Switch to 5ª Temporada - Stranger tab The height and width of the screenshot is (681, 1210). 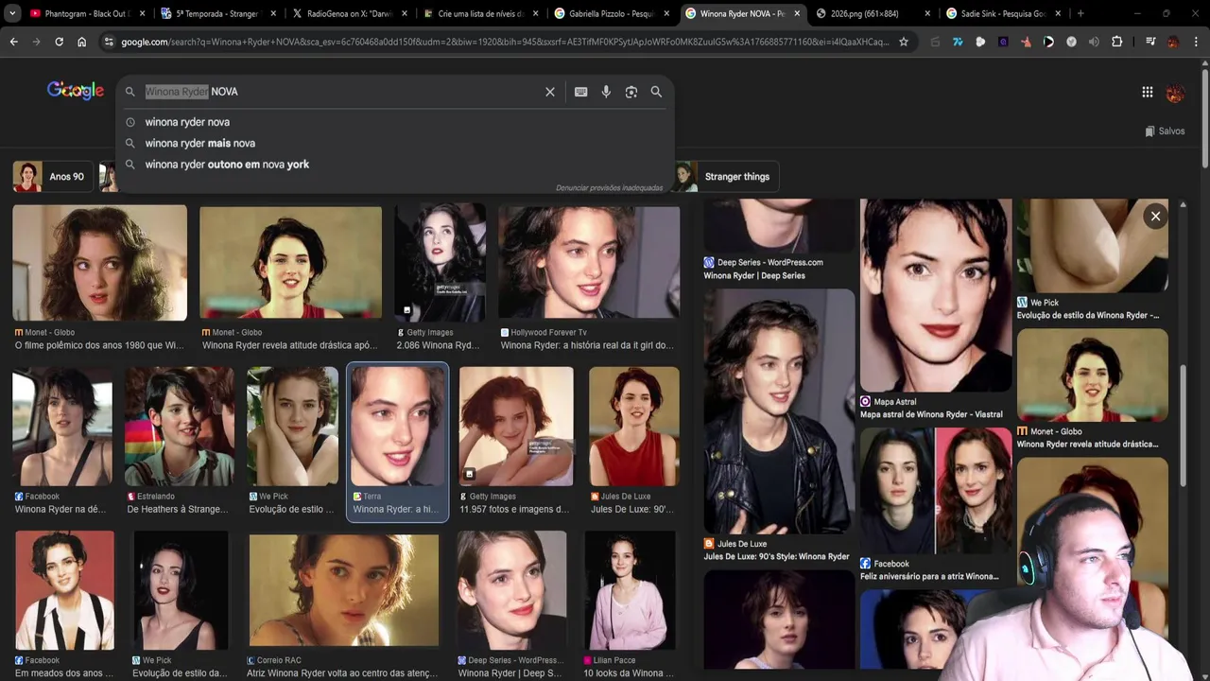pos(217,14)
